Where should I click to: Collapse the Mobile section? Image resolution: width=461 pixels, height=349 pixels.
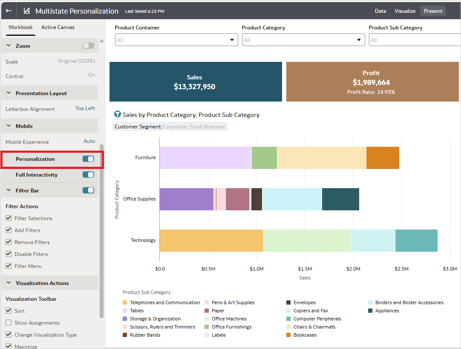9,125
